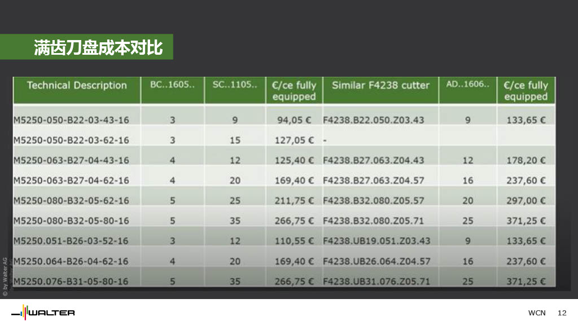Image resolution: width=578 pixels, height=325 pixels.
Task: Click the page number 12
Action: (x=562, y=313)
